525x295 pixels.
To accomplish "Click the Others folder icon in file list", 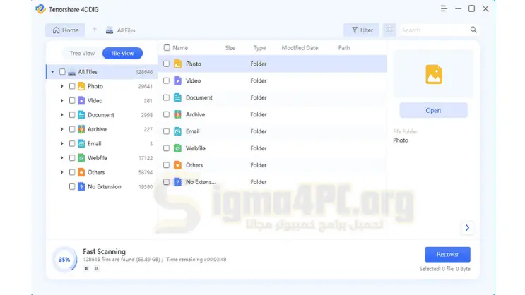I will (178, 165).
